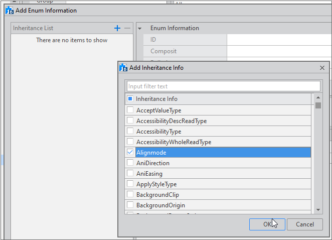Screen dimensions: 332x240
Task: Check the AcceptValueType checkbox
Action: (130, 110)
